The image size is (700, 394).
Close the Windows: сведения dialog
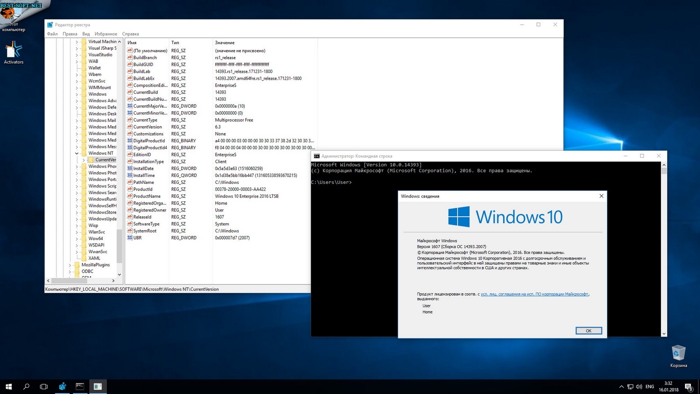601,196
